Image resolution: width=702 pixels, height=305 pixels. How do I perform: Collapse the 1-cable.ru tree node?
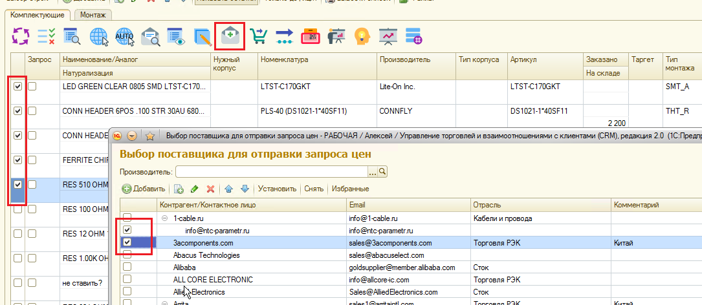click(x=164, y=218)
